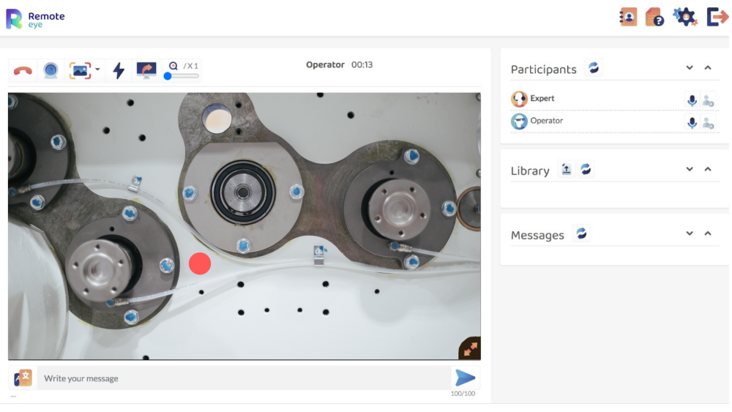
Task: Refresh the Participants list
Action: [594, 68]
